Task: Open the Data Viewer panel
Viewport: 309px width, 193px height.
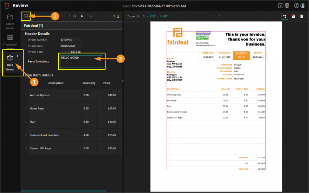Action: [x=10, y=61]
